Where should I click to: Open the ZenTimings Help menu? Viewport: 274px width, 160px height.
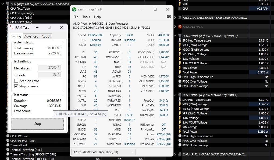tap(97, 17)
